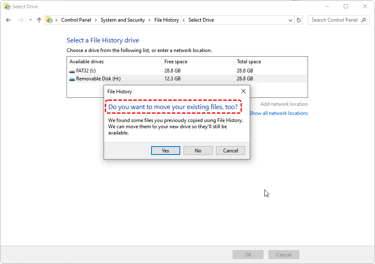This screenshot has height=264, width=375.
Task: Click FAT32 total space 28.8 GB value
Action: click(x=245, y=71)
